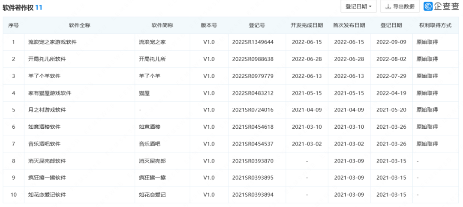Click registration date 2021-05-20
Image resolution: width=463 pixels, height=207 pixels.
[x=391, y=110]
